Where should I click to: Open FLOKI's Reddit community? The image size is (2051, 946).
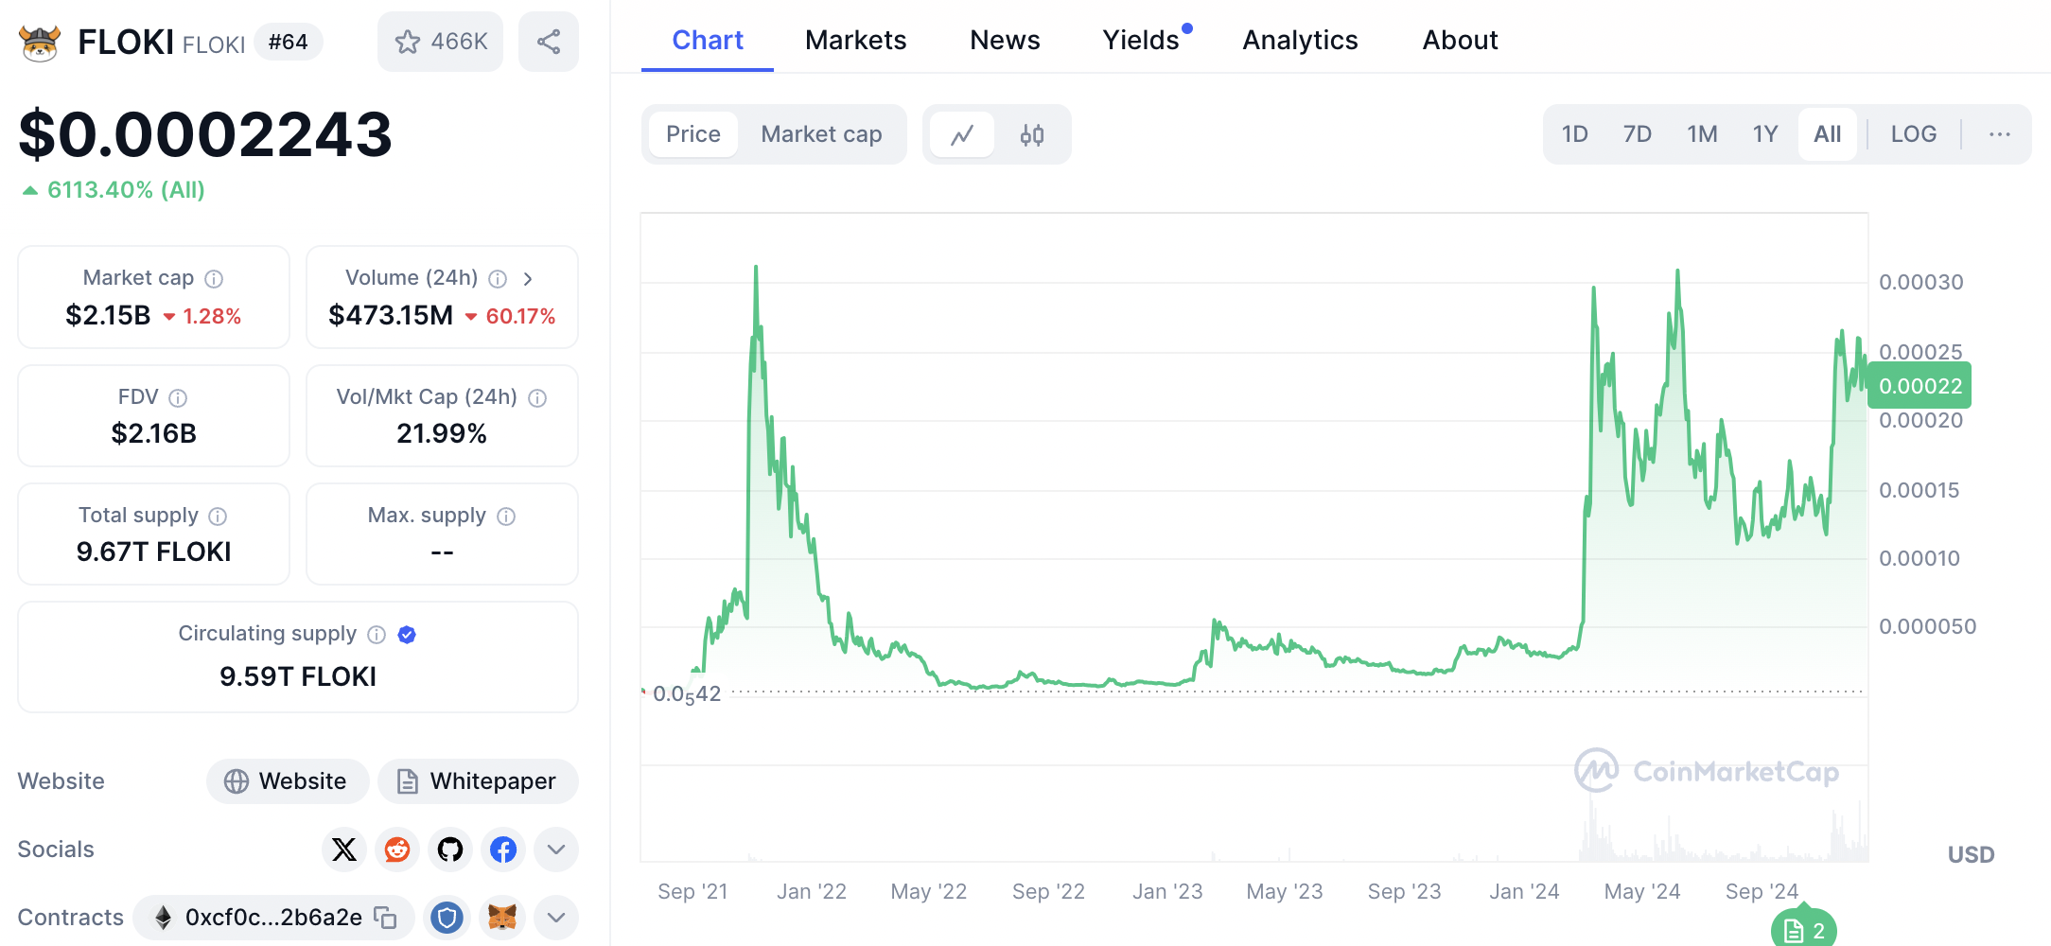click(397, 850)
